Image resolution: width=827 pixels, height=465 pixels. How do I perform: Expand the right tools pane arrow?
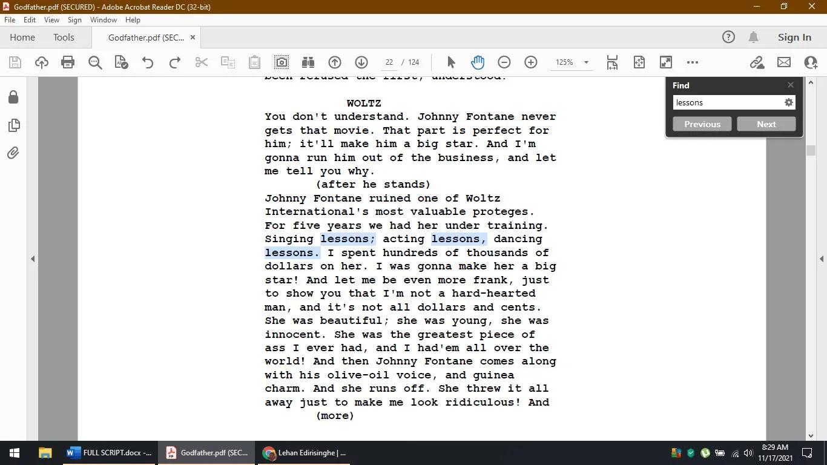pos(822,259)
